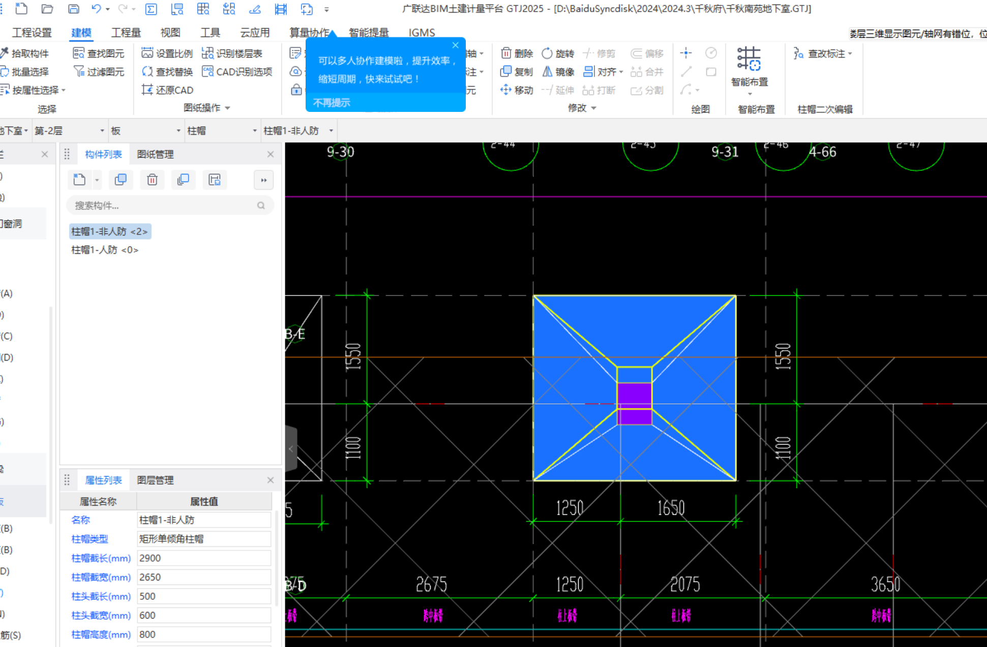The image size is (987, 647).
Task: Select component 柱帽1-非人防 <2>
Action: pyautogui.click(x=110, y=231)
